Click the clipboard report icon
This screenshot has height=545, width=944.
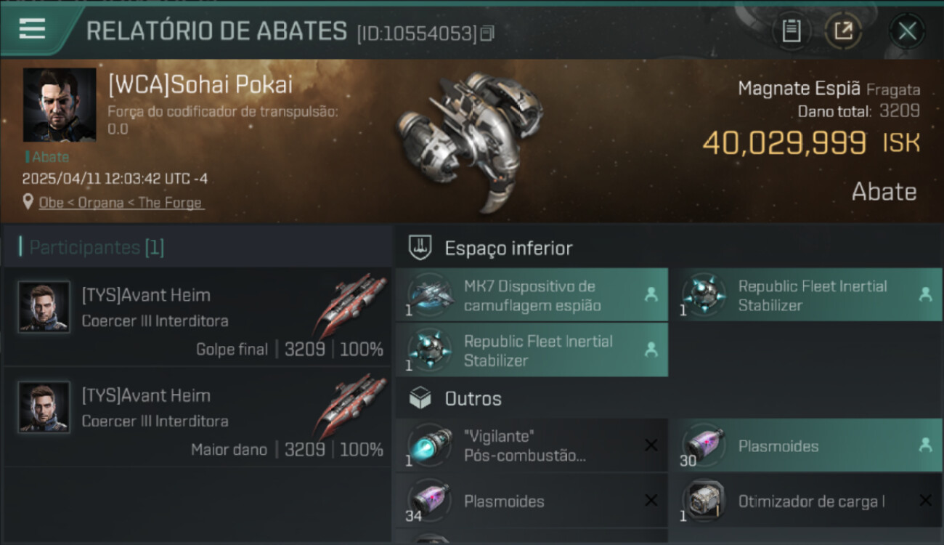click(791, 31)
